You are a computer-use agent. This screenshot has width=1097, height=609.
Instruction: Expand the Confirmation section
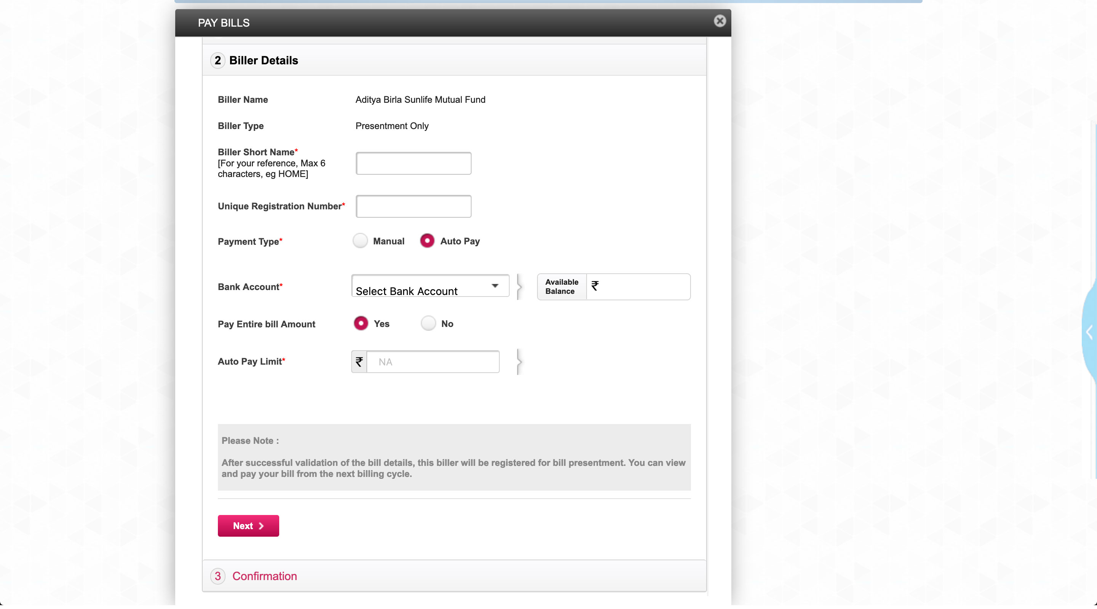pos(264,576)
